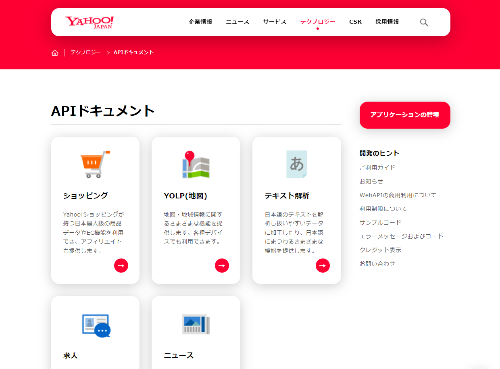Click the ニュース card title

(179, 355)
